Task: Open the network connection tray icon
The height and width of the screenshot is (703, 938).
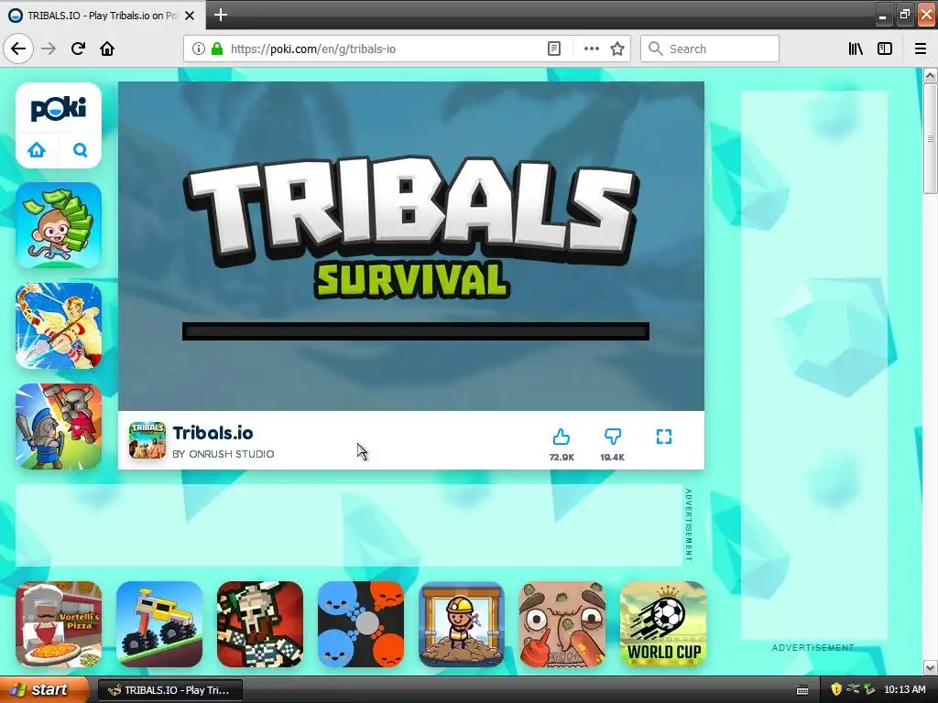Action: [x=853, y=690]
